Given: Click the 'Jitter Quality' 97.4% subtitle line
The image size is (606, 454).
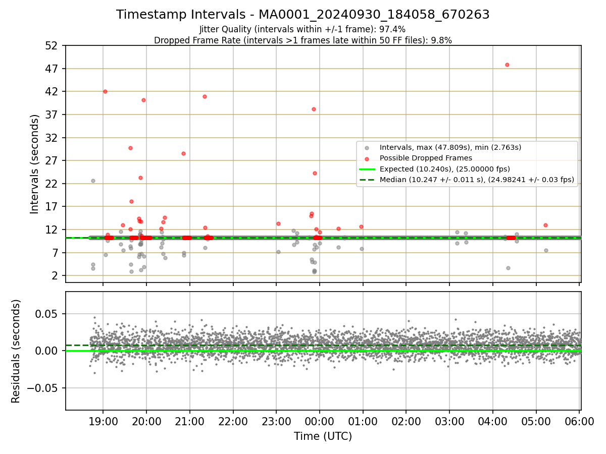Looking at the screenshot, I should click(302, 30).
